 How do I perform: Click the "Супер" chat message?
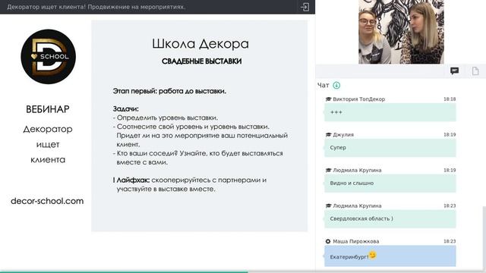(390, 148)
